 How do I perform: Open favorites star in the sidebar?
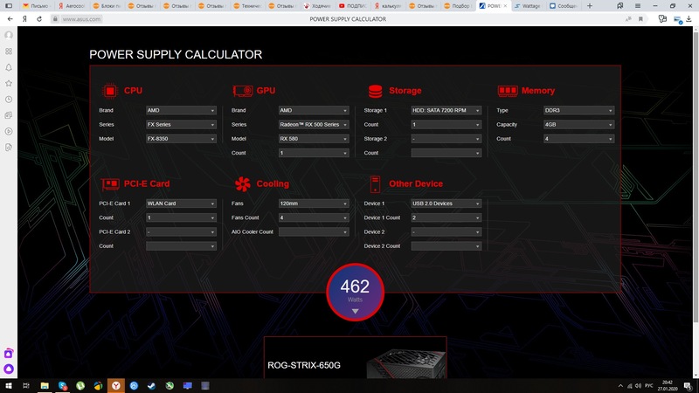(x=9, y=83)
